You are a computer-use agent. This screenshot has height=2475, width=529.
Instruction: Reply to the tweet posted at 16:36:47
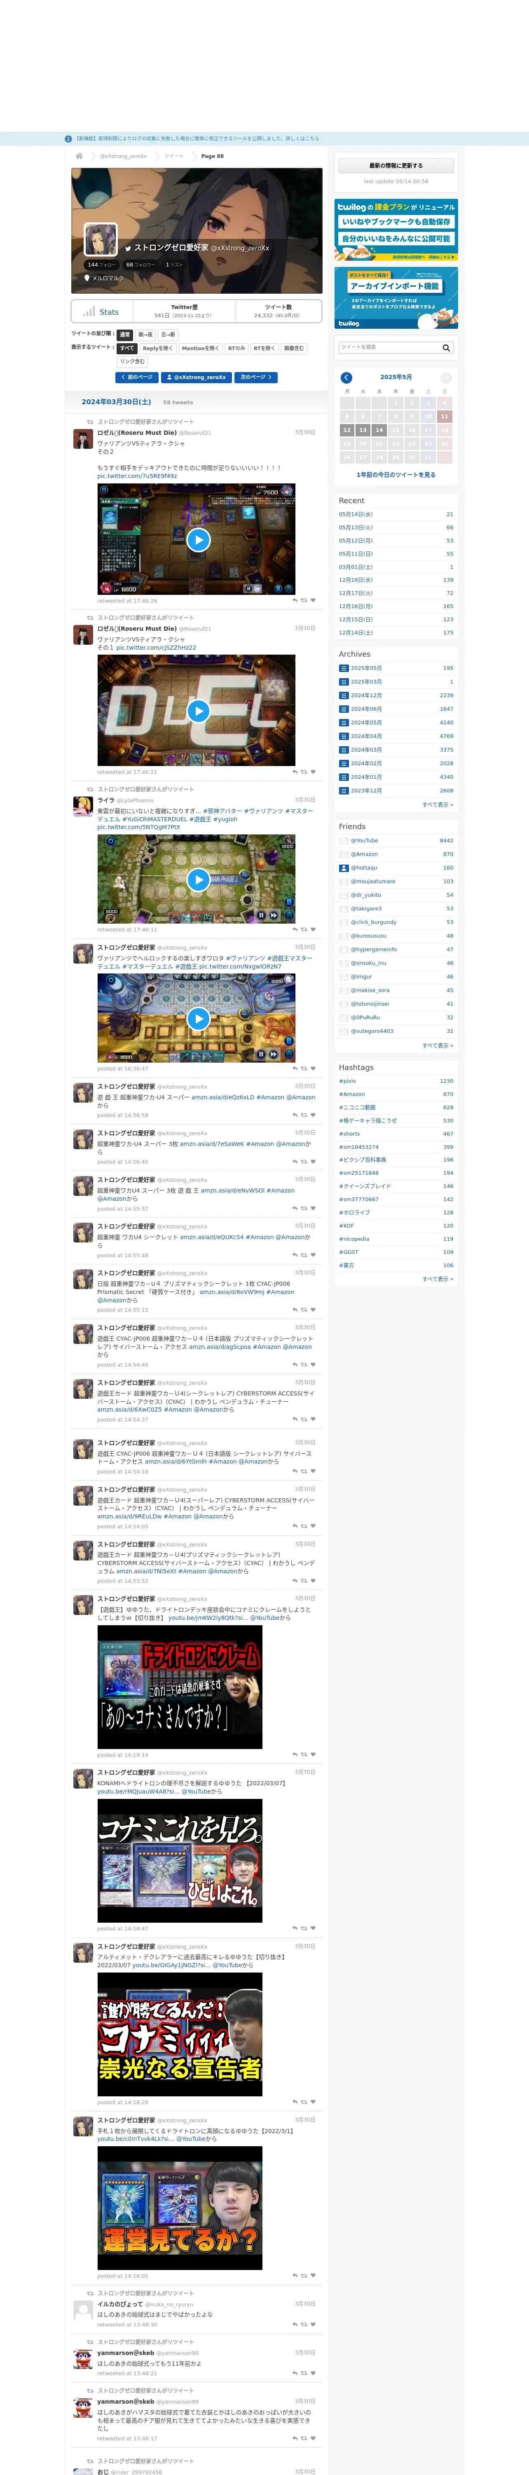(295, 1068)
